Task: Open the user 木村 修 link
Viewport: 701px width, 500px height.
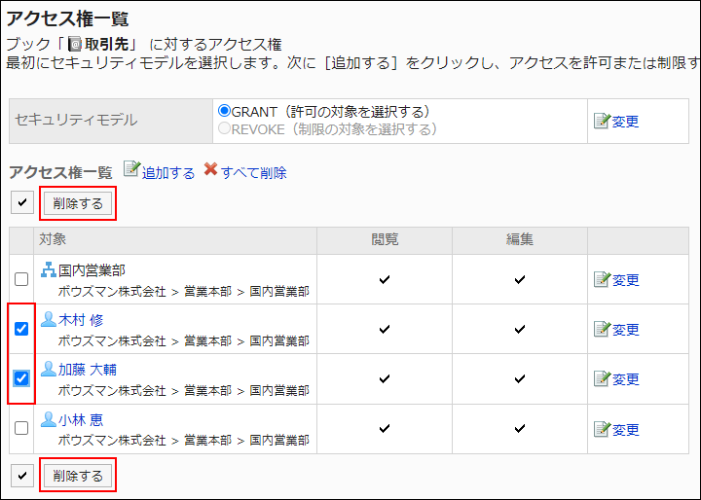Action: pos(81,320)
